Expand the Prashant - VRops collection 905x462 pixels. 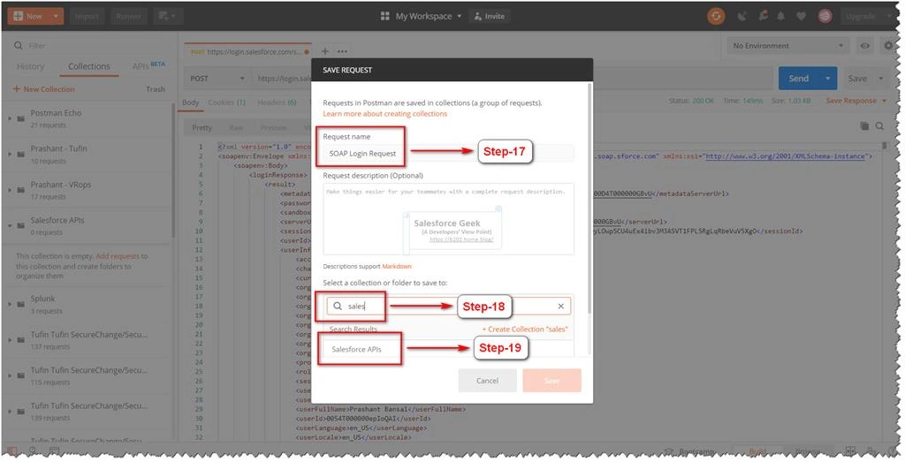pyautogui.click(x=10, y=190)
